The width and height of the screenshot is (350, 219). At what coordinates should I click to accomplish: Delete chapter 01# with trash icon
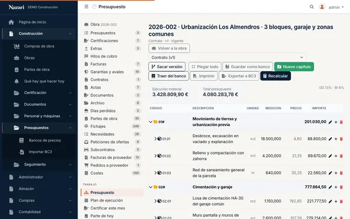(x=341, y=122)
